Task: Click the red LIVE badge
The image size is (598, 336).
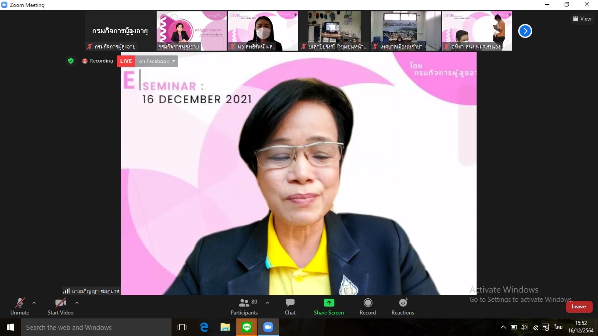Action: [126, 61]
